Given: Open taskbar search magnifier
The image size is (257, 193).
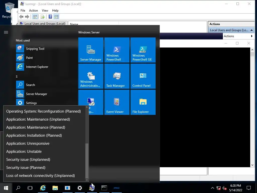Looking at the screenshot, I should (x=18, y=188).
